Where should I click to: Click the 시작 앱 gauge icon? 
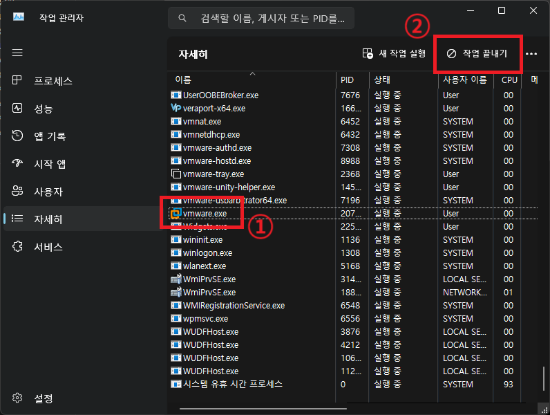coord(17,163)
